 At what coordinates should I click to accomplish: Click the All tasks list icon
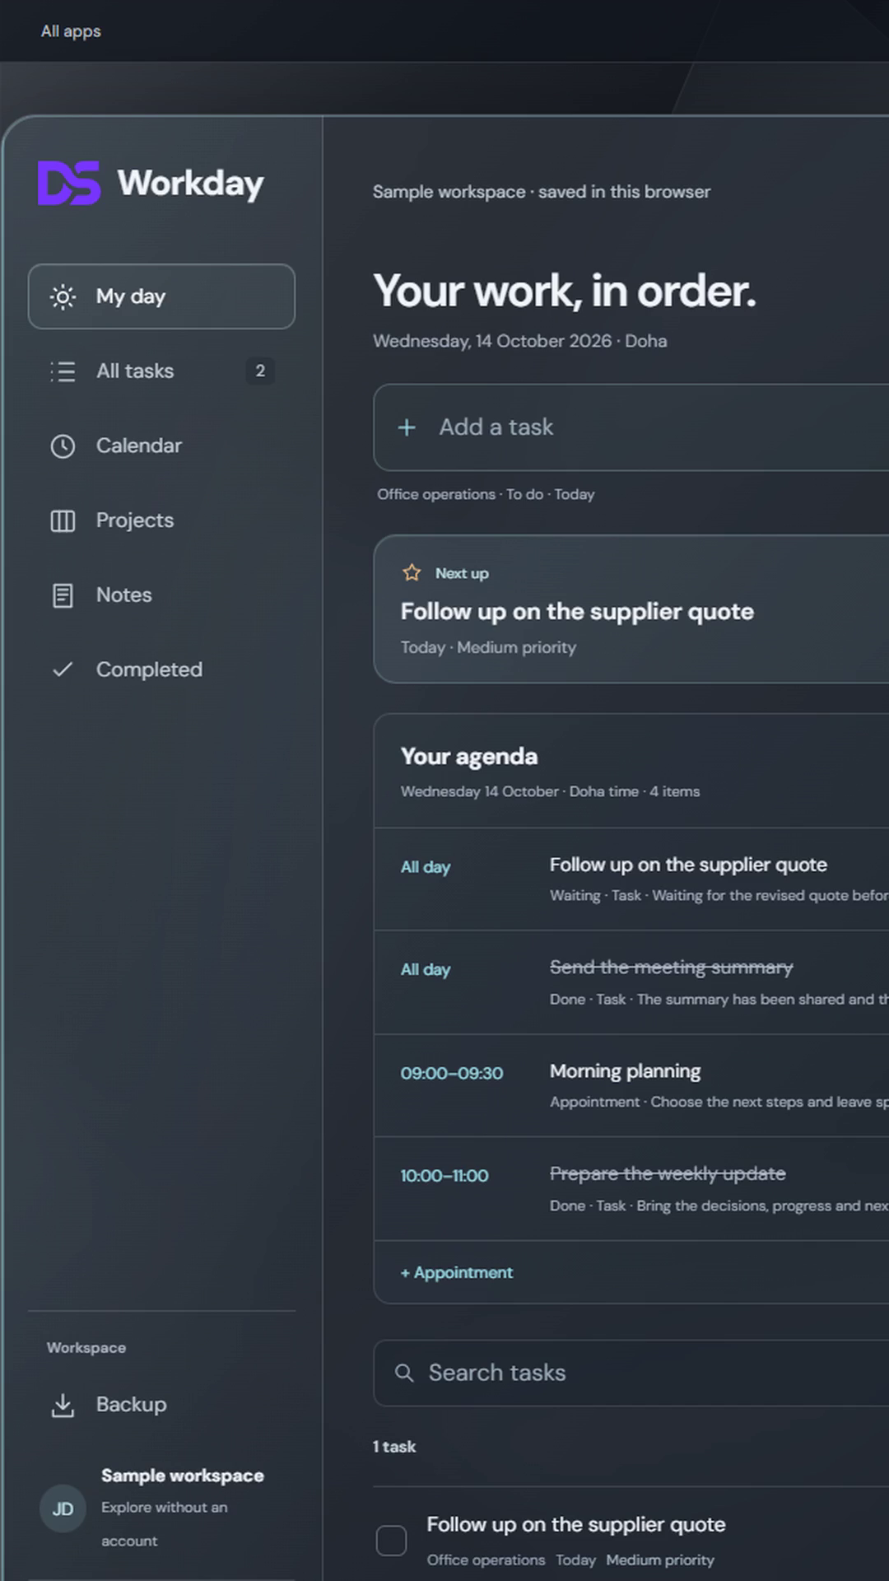pyautogui.click(x=63, y=371)
